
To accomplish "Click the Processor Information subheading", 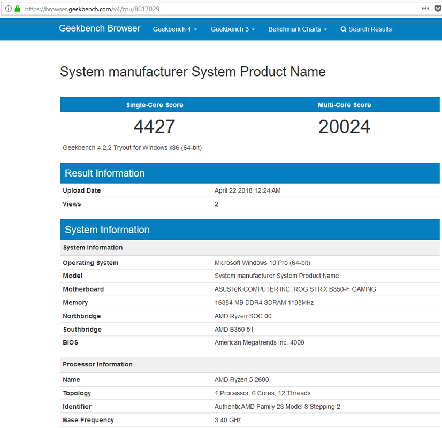I will [x=250, y=364].
